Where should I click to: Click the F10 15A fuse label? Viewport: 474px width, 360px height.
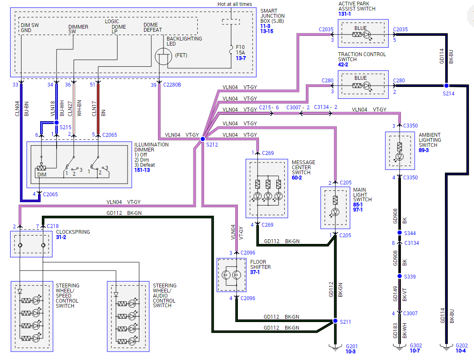(x=240, y=50)
